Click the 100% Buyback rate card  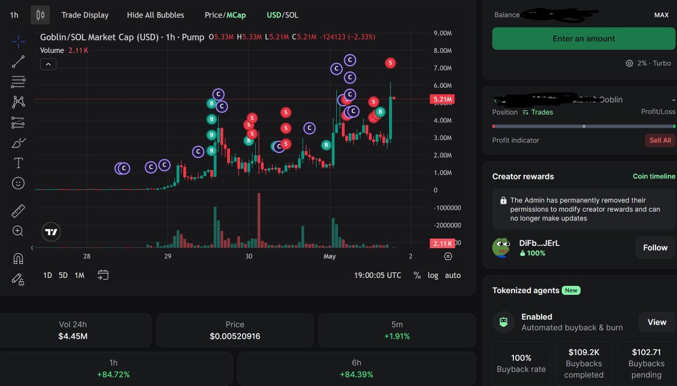click(521, 363)
